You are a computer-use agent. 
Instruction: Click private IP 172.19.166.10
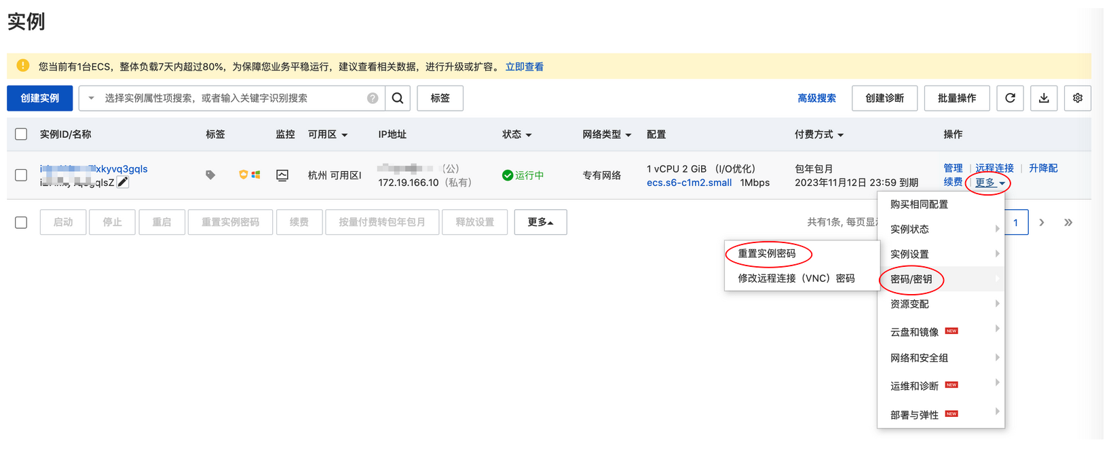[409, 183]
